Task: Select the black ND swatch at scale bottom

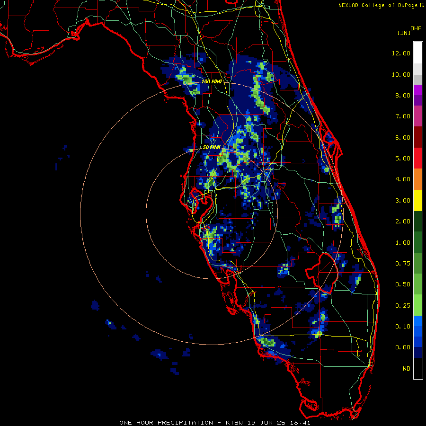Action: pos(418,368)
